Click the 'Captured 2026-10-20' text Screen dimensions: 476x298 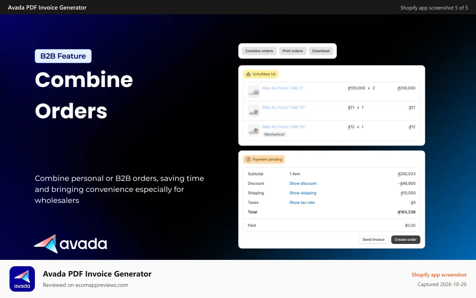442,284
